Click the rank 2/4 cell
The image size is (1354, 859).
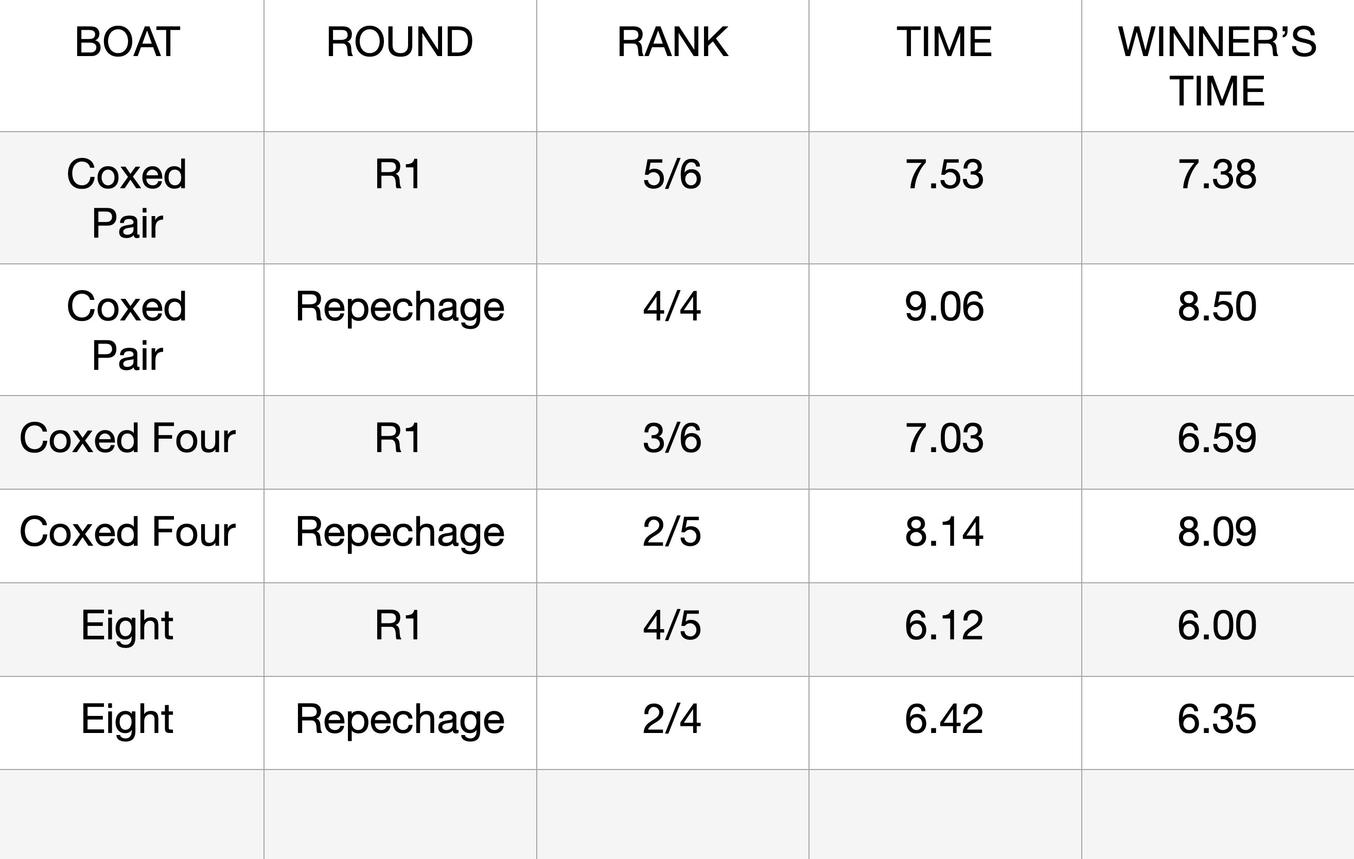[x=673, y=719]
